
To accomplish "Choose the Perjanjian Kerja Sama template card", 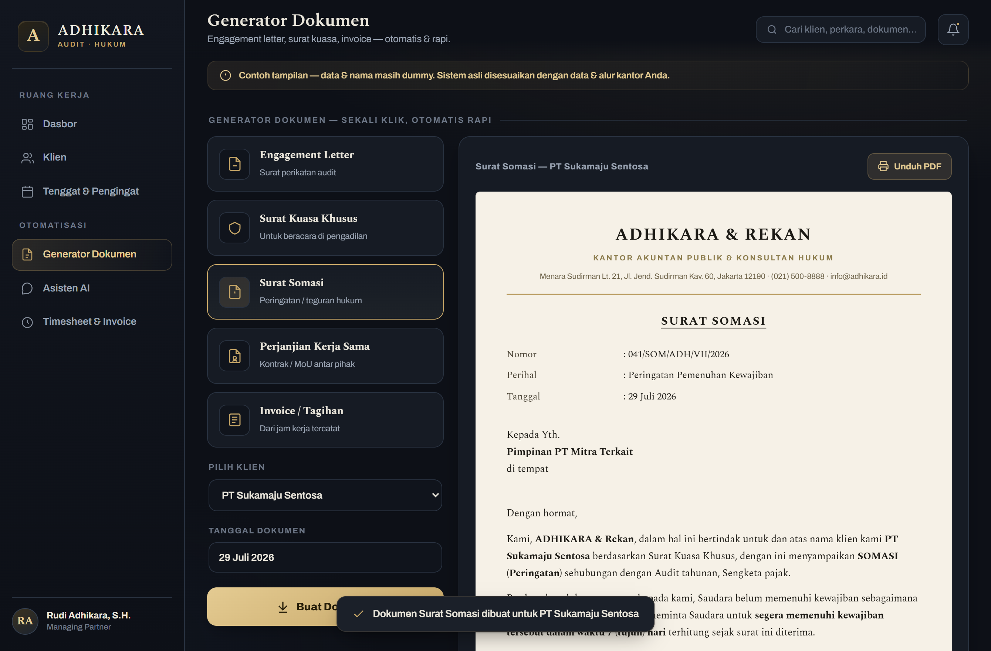I will click(x=325, y=356).
